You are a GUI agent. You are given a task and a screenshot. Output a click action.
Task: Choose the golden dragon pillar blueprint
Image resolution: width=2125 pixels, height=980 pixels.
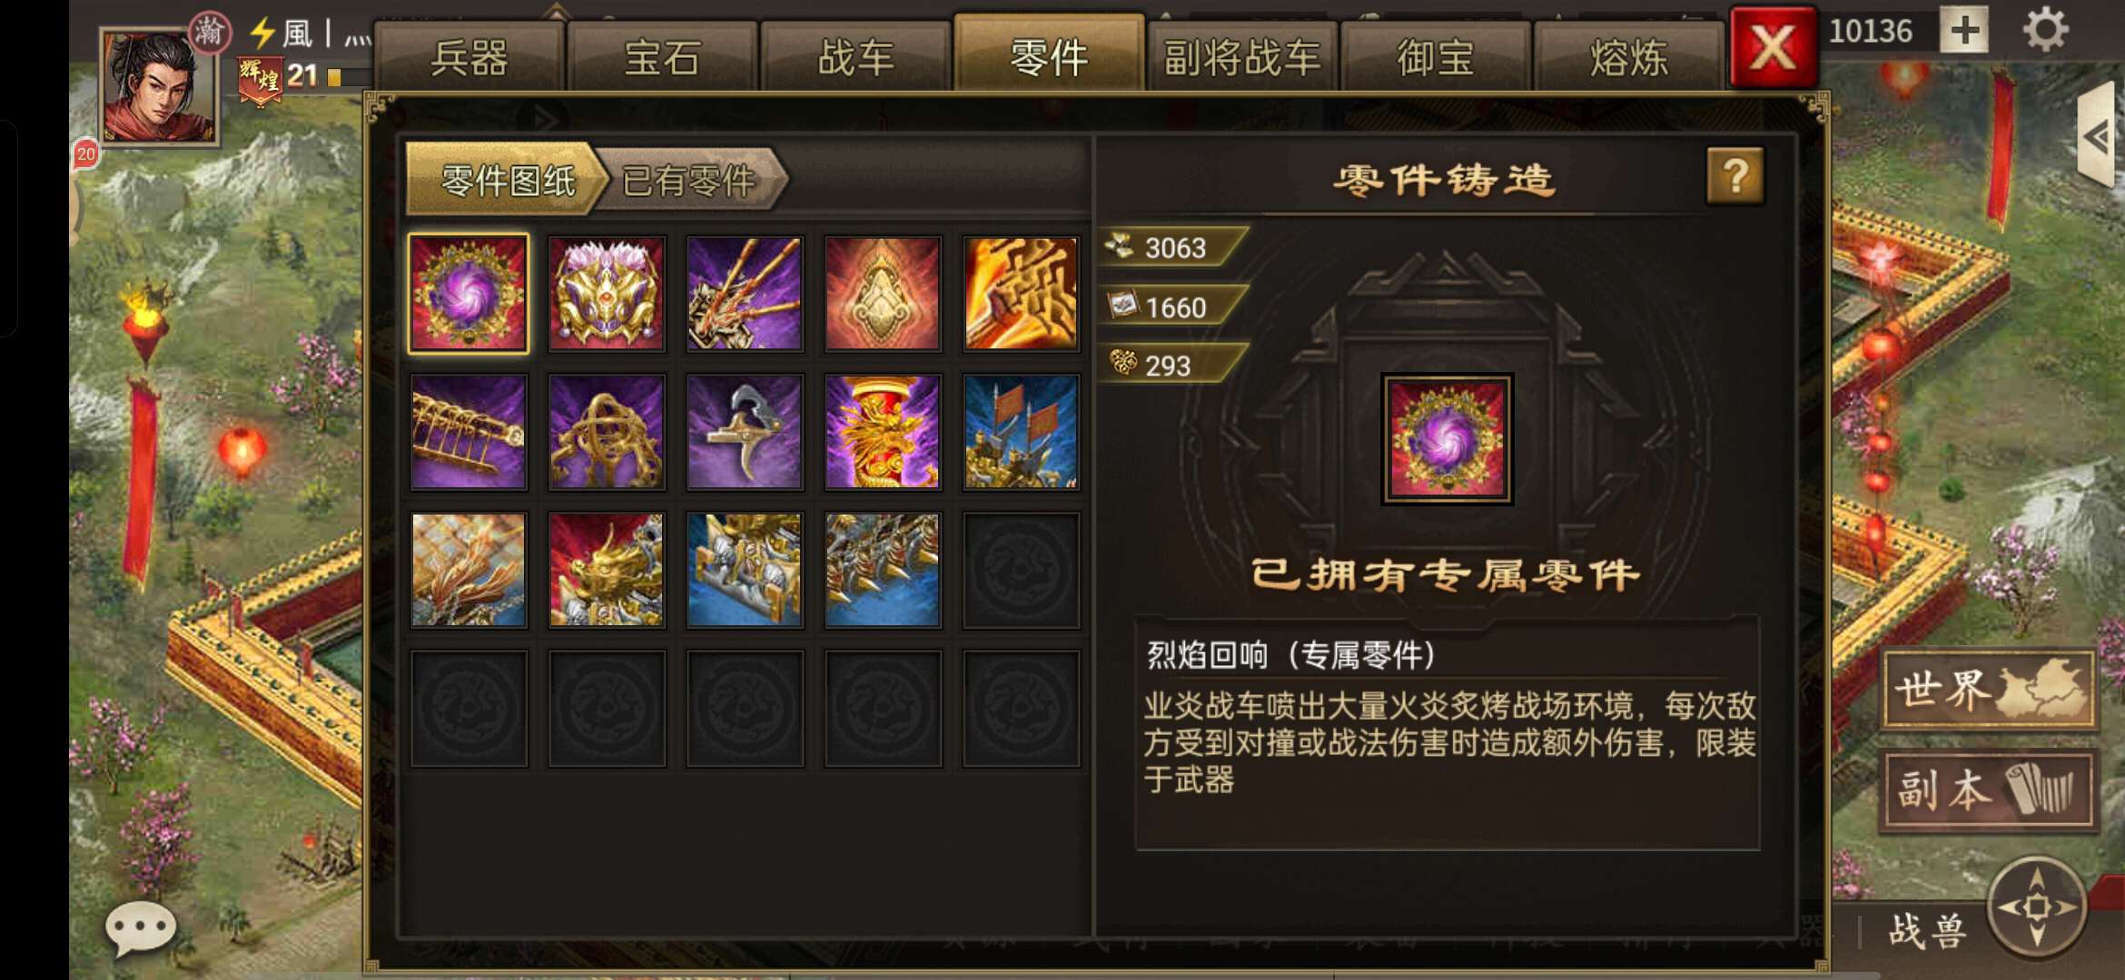(x=883, y=432)
